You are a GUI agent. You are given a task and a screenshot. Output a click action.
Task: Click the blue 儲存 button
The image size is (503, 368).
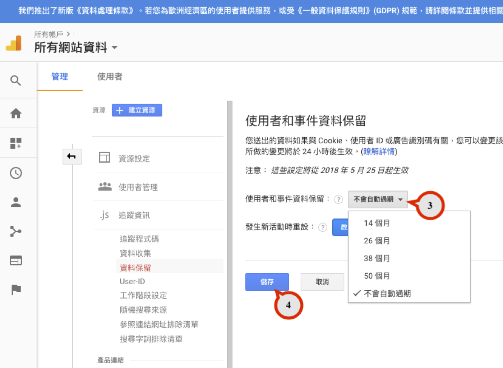click(267, 282)
